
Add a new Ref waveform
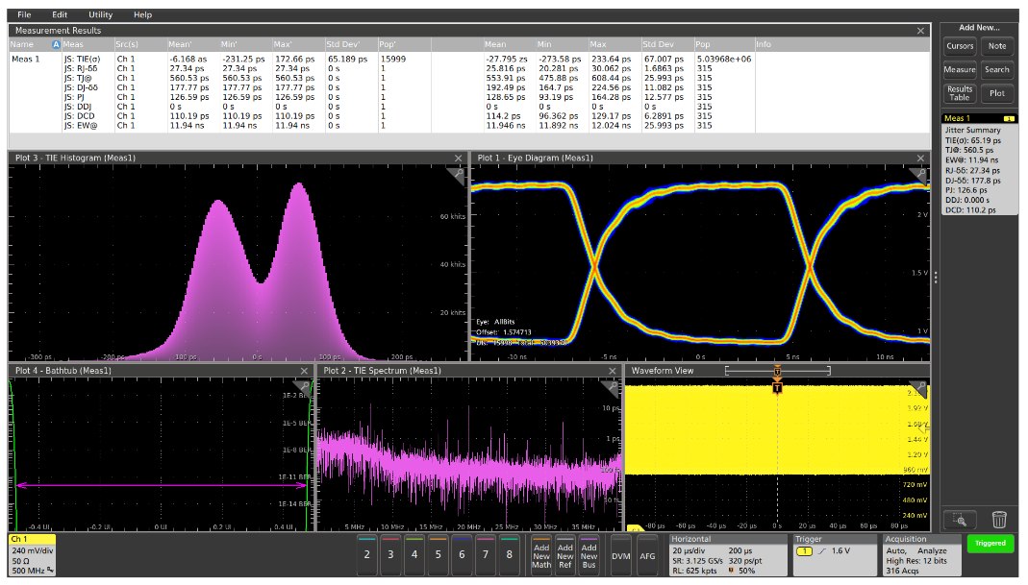pyautogui.click(x=564, y=554)
